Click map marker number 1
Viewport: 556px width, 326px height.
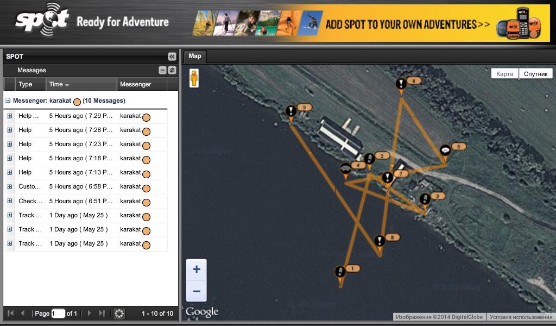tap(340, 272)
